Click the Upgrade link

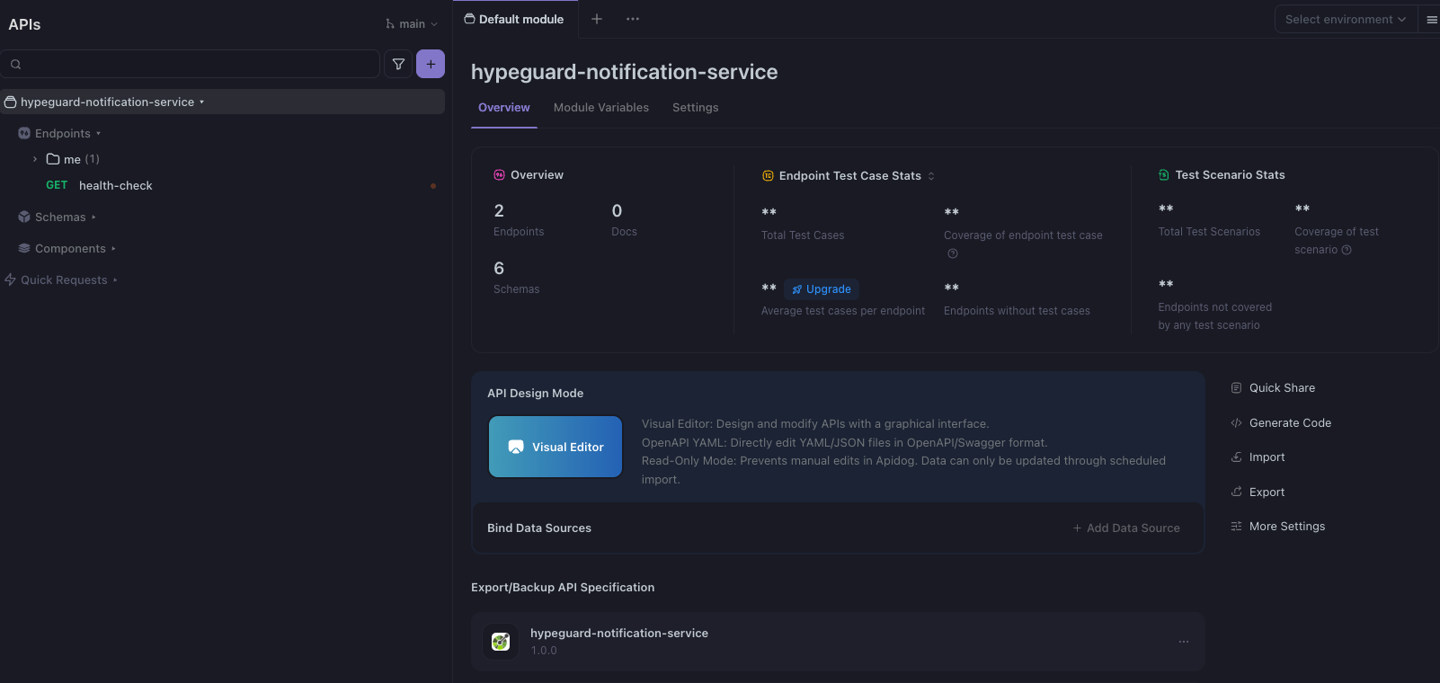[822, 289]
